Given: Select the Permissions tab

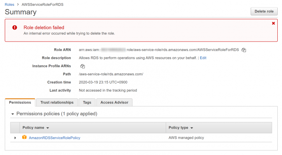Looking at the screenshot, I should coord(20,103).
